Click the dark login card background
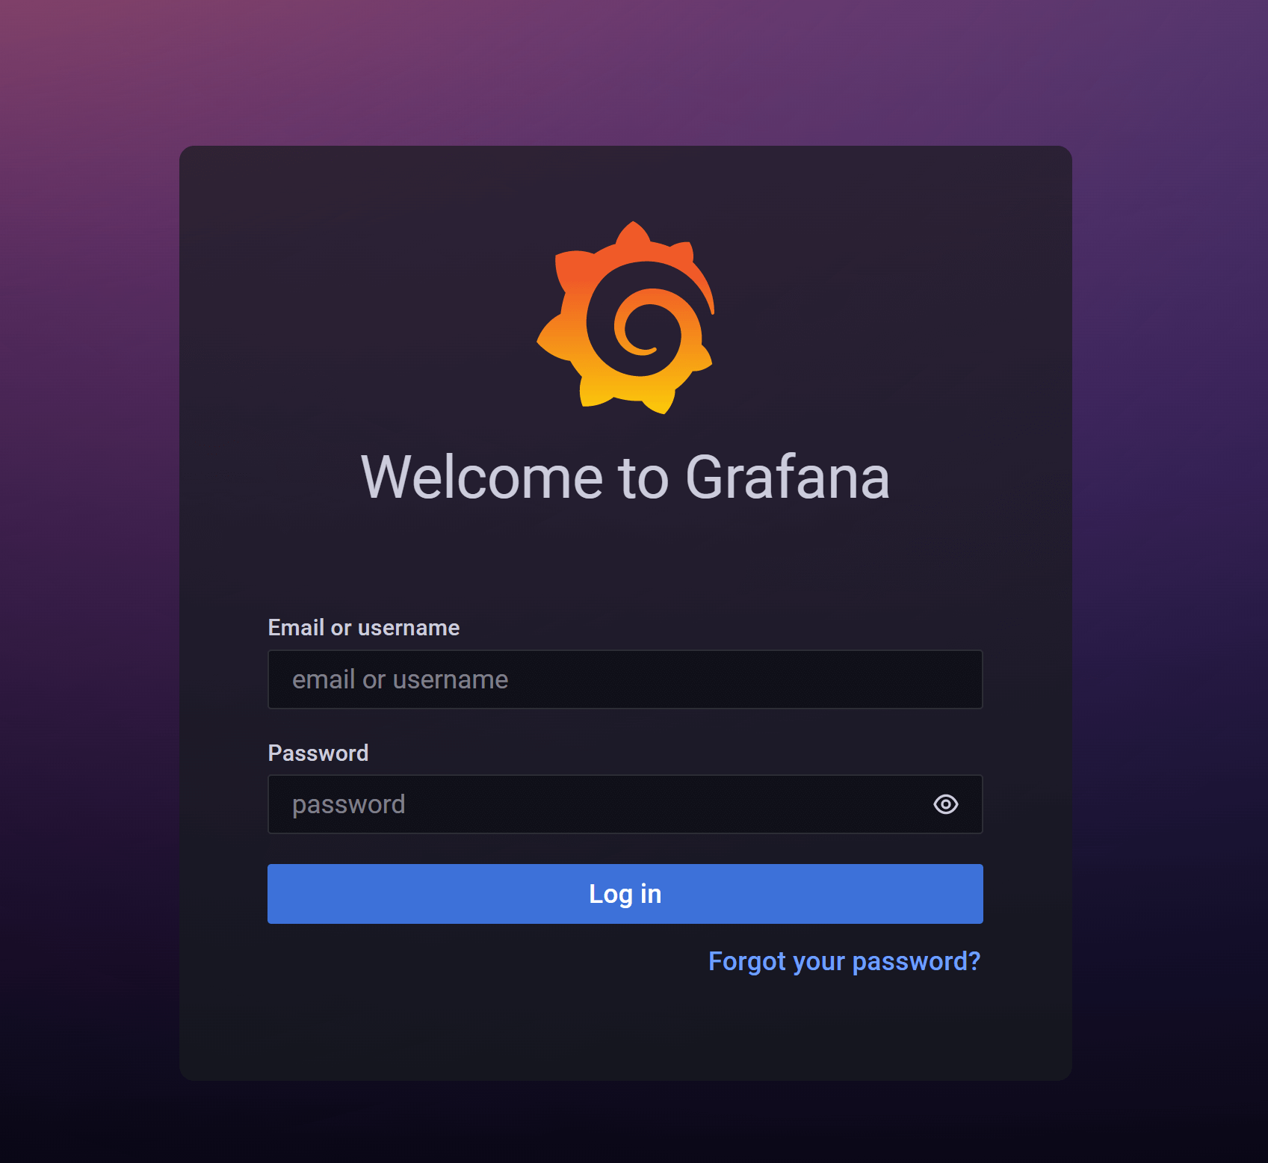 pyautogui.click(x=625, y=1031)
